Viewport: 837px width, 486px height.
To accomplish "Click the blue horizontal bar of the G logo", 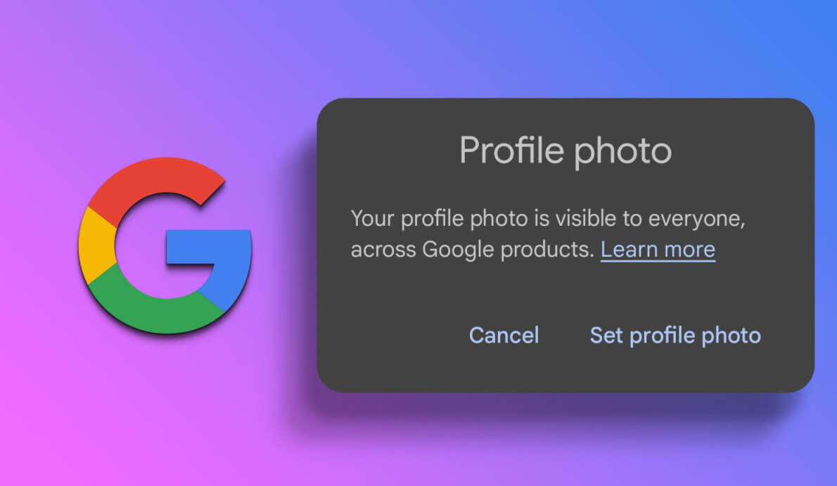I will click(x=208, y=247).
